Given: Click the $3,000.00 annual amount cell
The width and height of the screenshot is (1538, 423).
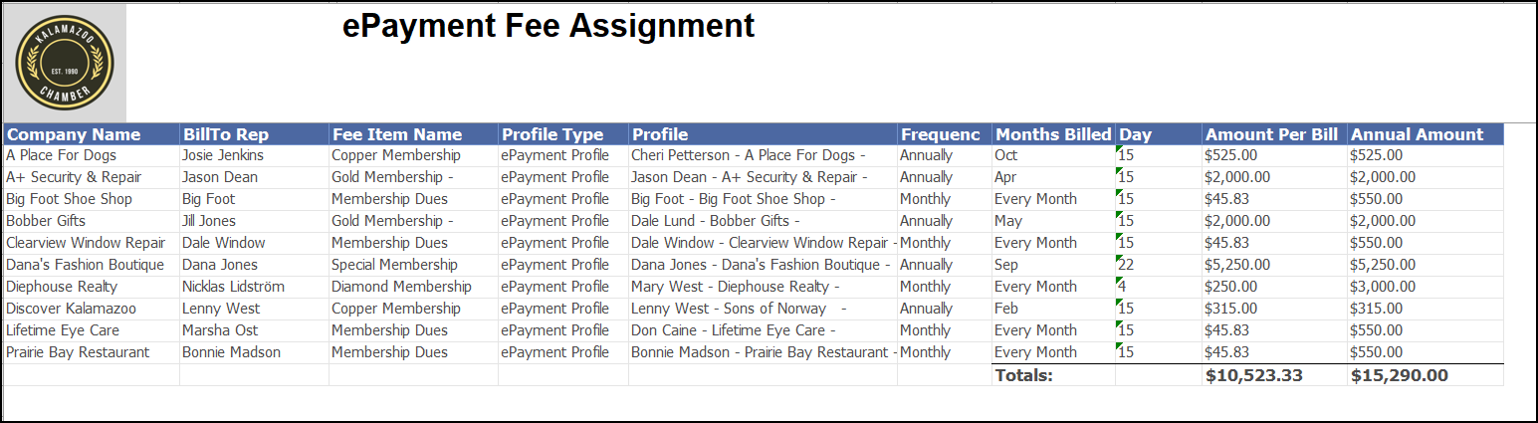Looking at the screenshot, I should pos(1383,287).
